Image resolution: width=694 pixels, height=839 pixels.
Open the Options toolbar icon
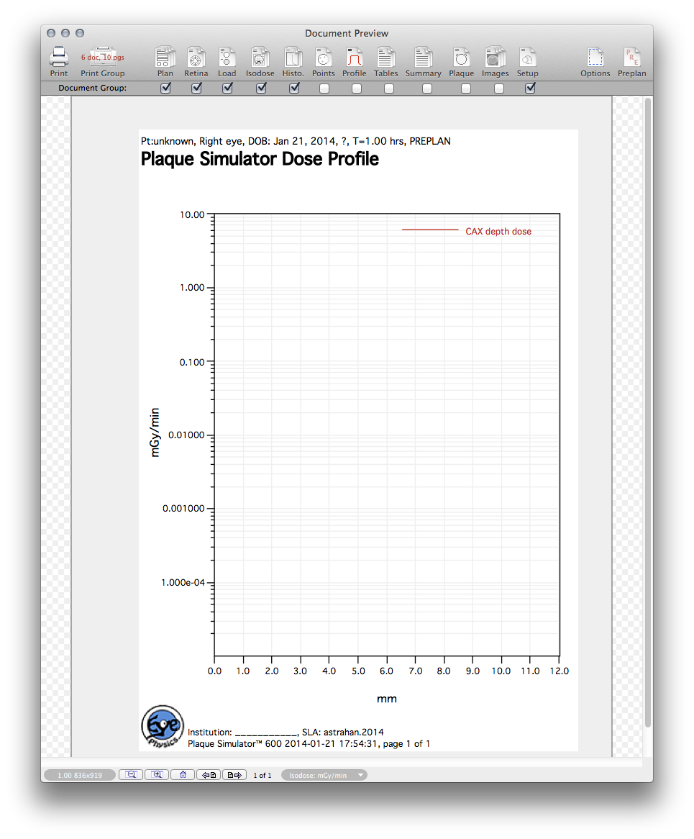595,58
